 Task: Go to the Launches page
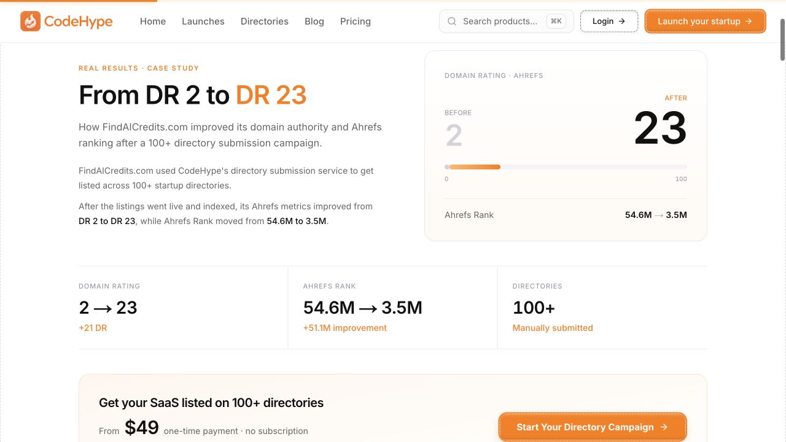[203, 21]
